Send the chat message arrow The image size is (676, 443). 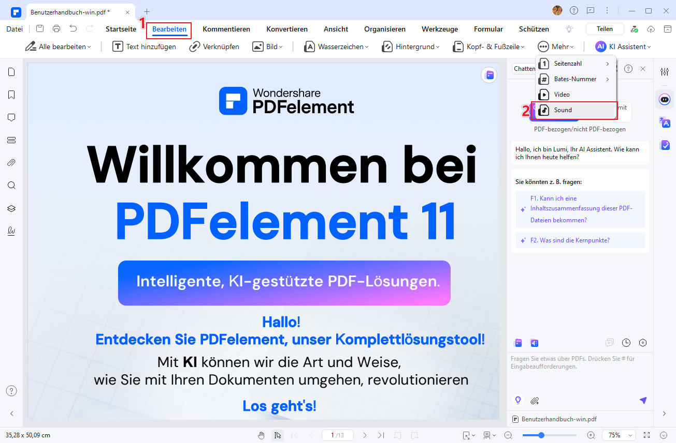pyautogui.click(x=643, y=400)
